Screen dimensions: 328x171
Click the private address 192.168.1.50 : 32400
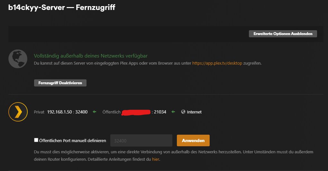(67, 112)
